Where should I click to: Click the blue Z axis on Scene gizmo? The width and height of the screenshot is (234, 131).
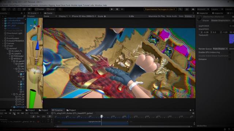pos(37,45)
